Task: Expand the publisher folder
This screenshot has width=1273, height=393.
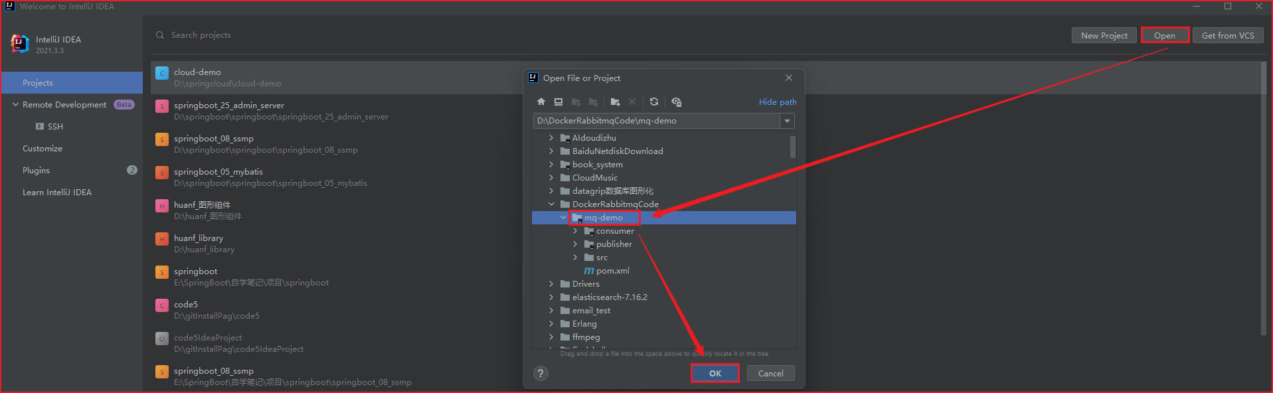Action: click(x=575, y=244)
